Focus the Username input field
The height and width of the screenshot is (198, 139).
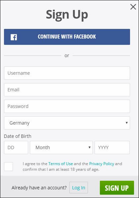(67, 73)
